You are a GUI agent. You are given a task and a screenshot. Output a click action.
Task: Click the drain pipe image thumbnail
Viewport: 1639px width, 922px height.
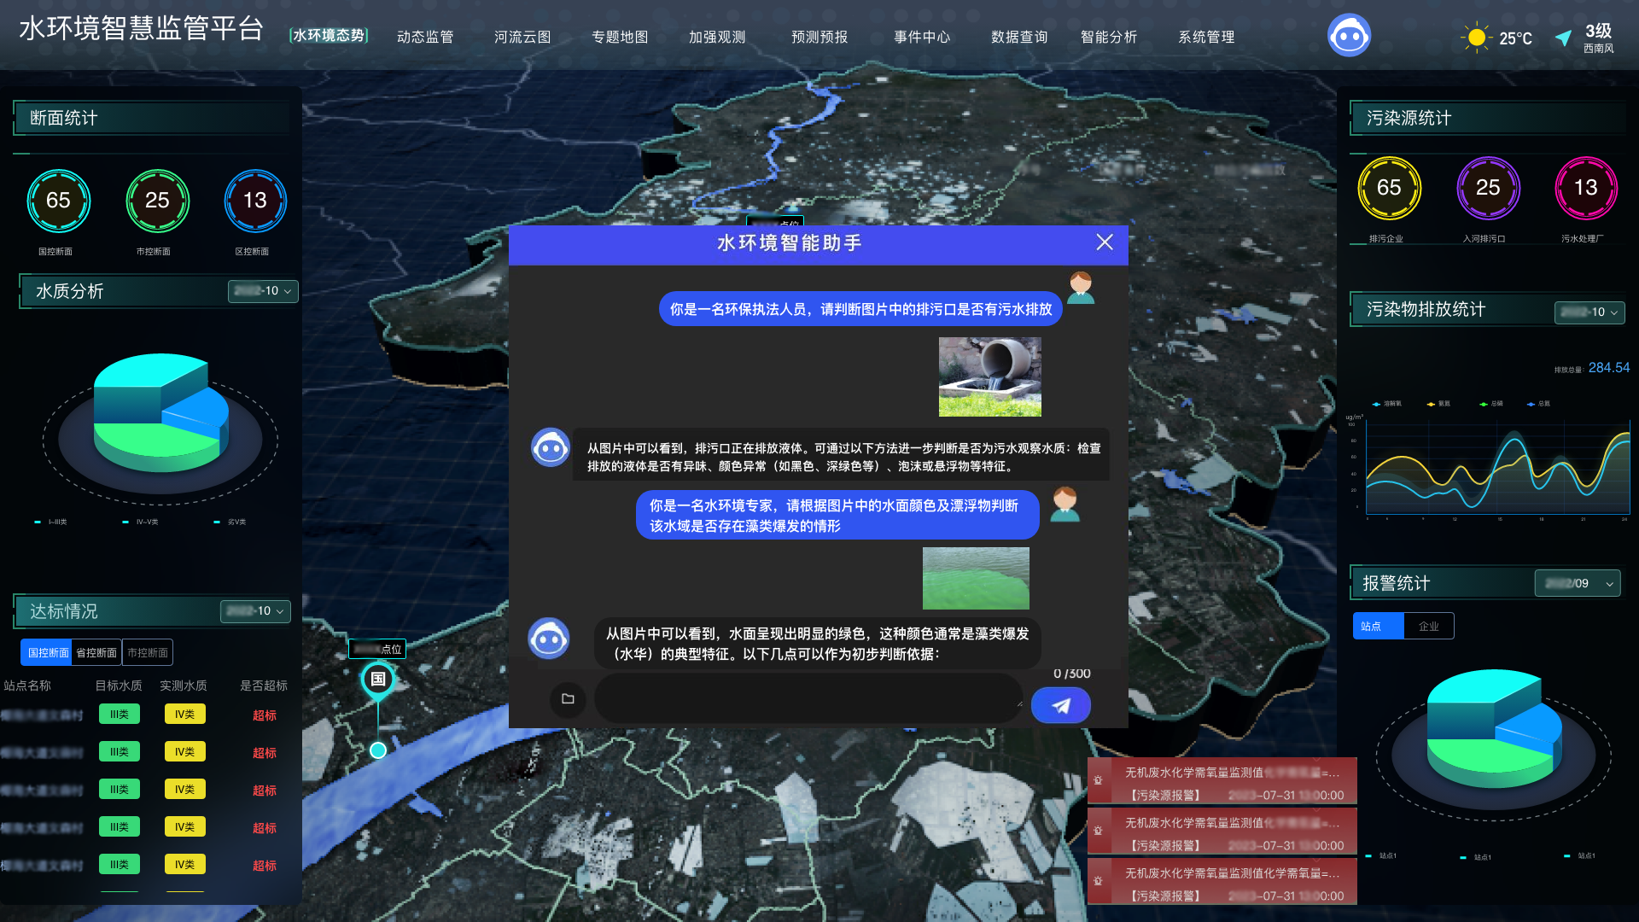[x=989, y=376]
